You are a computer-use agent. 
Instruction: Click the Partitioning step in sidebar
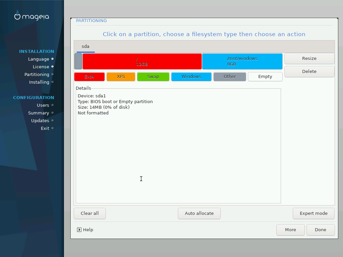[37, 75]
